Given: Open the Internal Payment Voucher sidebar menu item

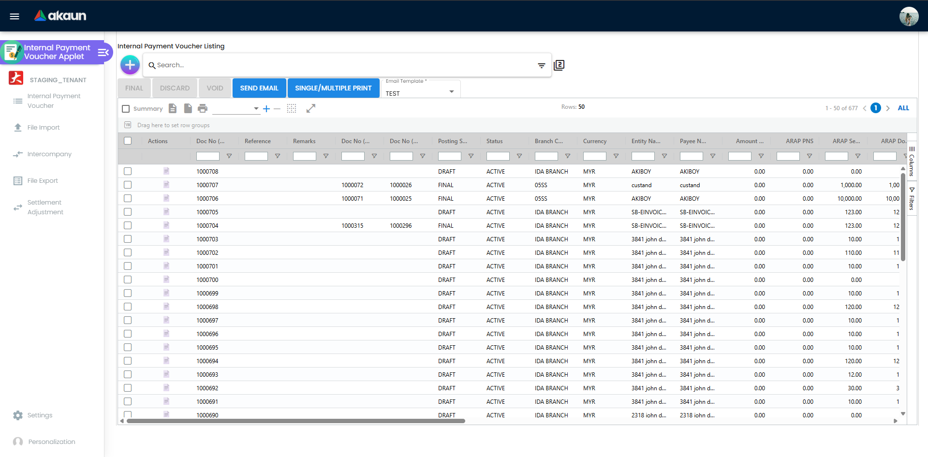Looking at the screenshot, I should point(54,101).
